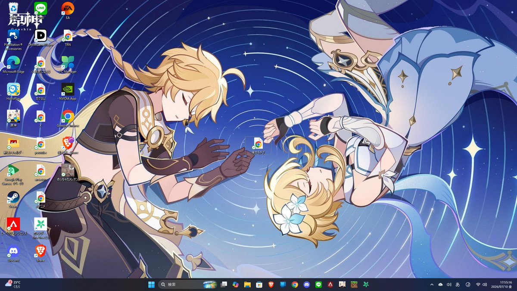517x291 pixels.
Task: Open Discord from the taskbar
Action: tap(306, 285)
